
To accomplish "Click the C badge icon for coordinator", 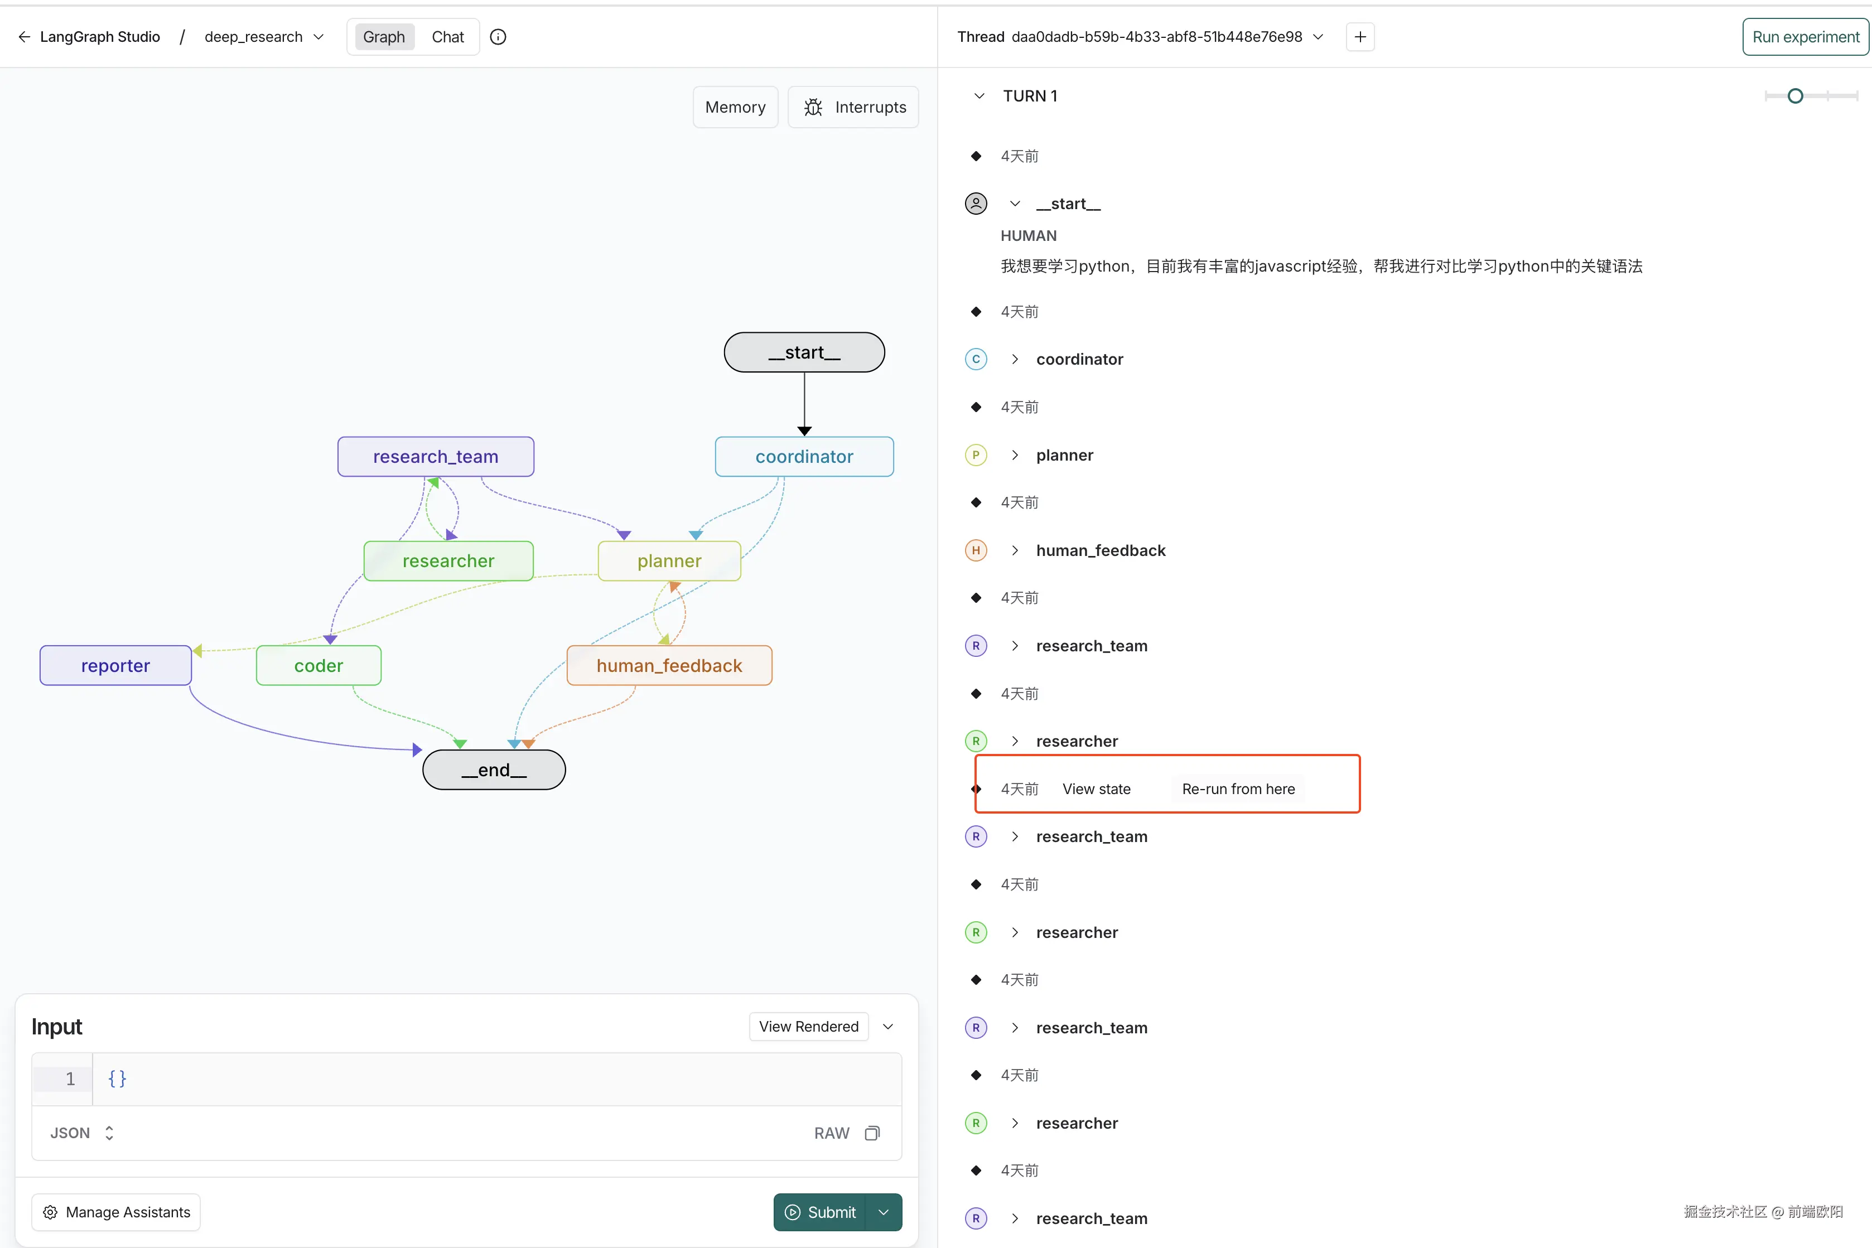I will coord(976,359).
